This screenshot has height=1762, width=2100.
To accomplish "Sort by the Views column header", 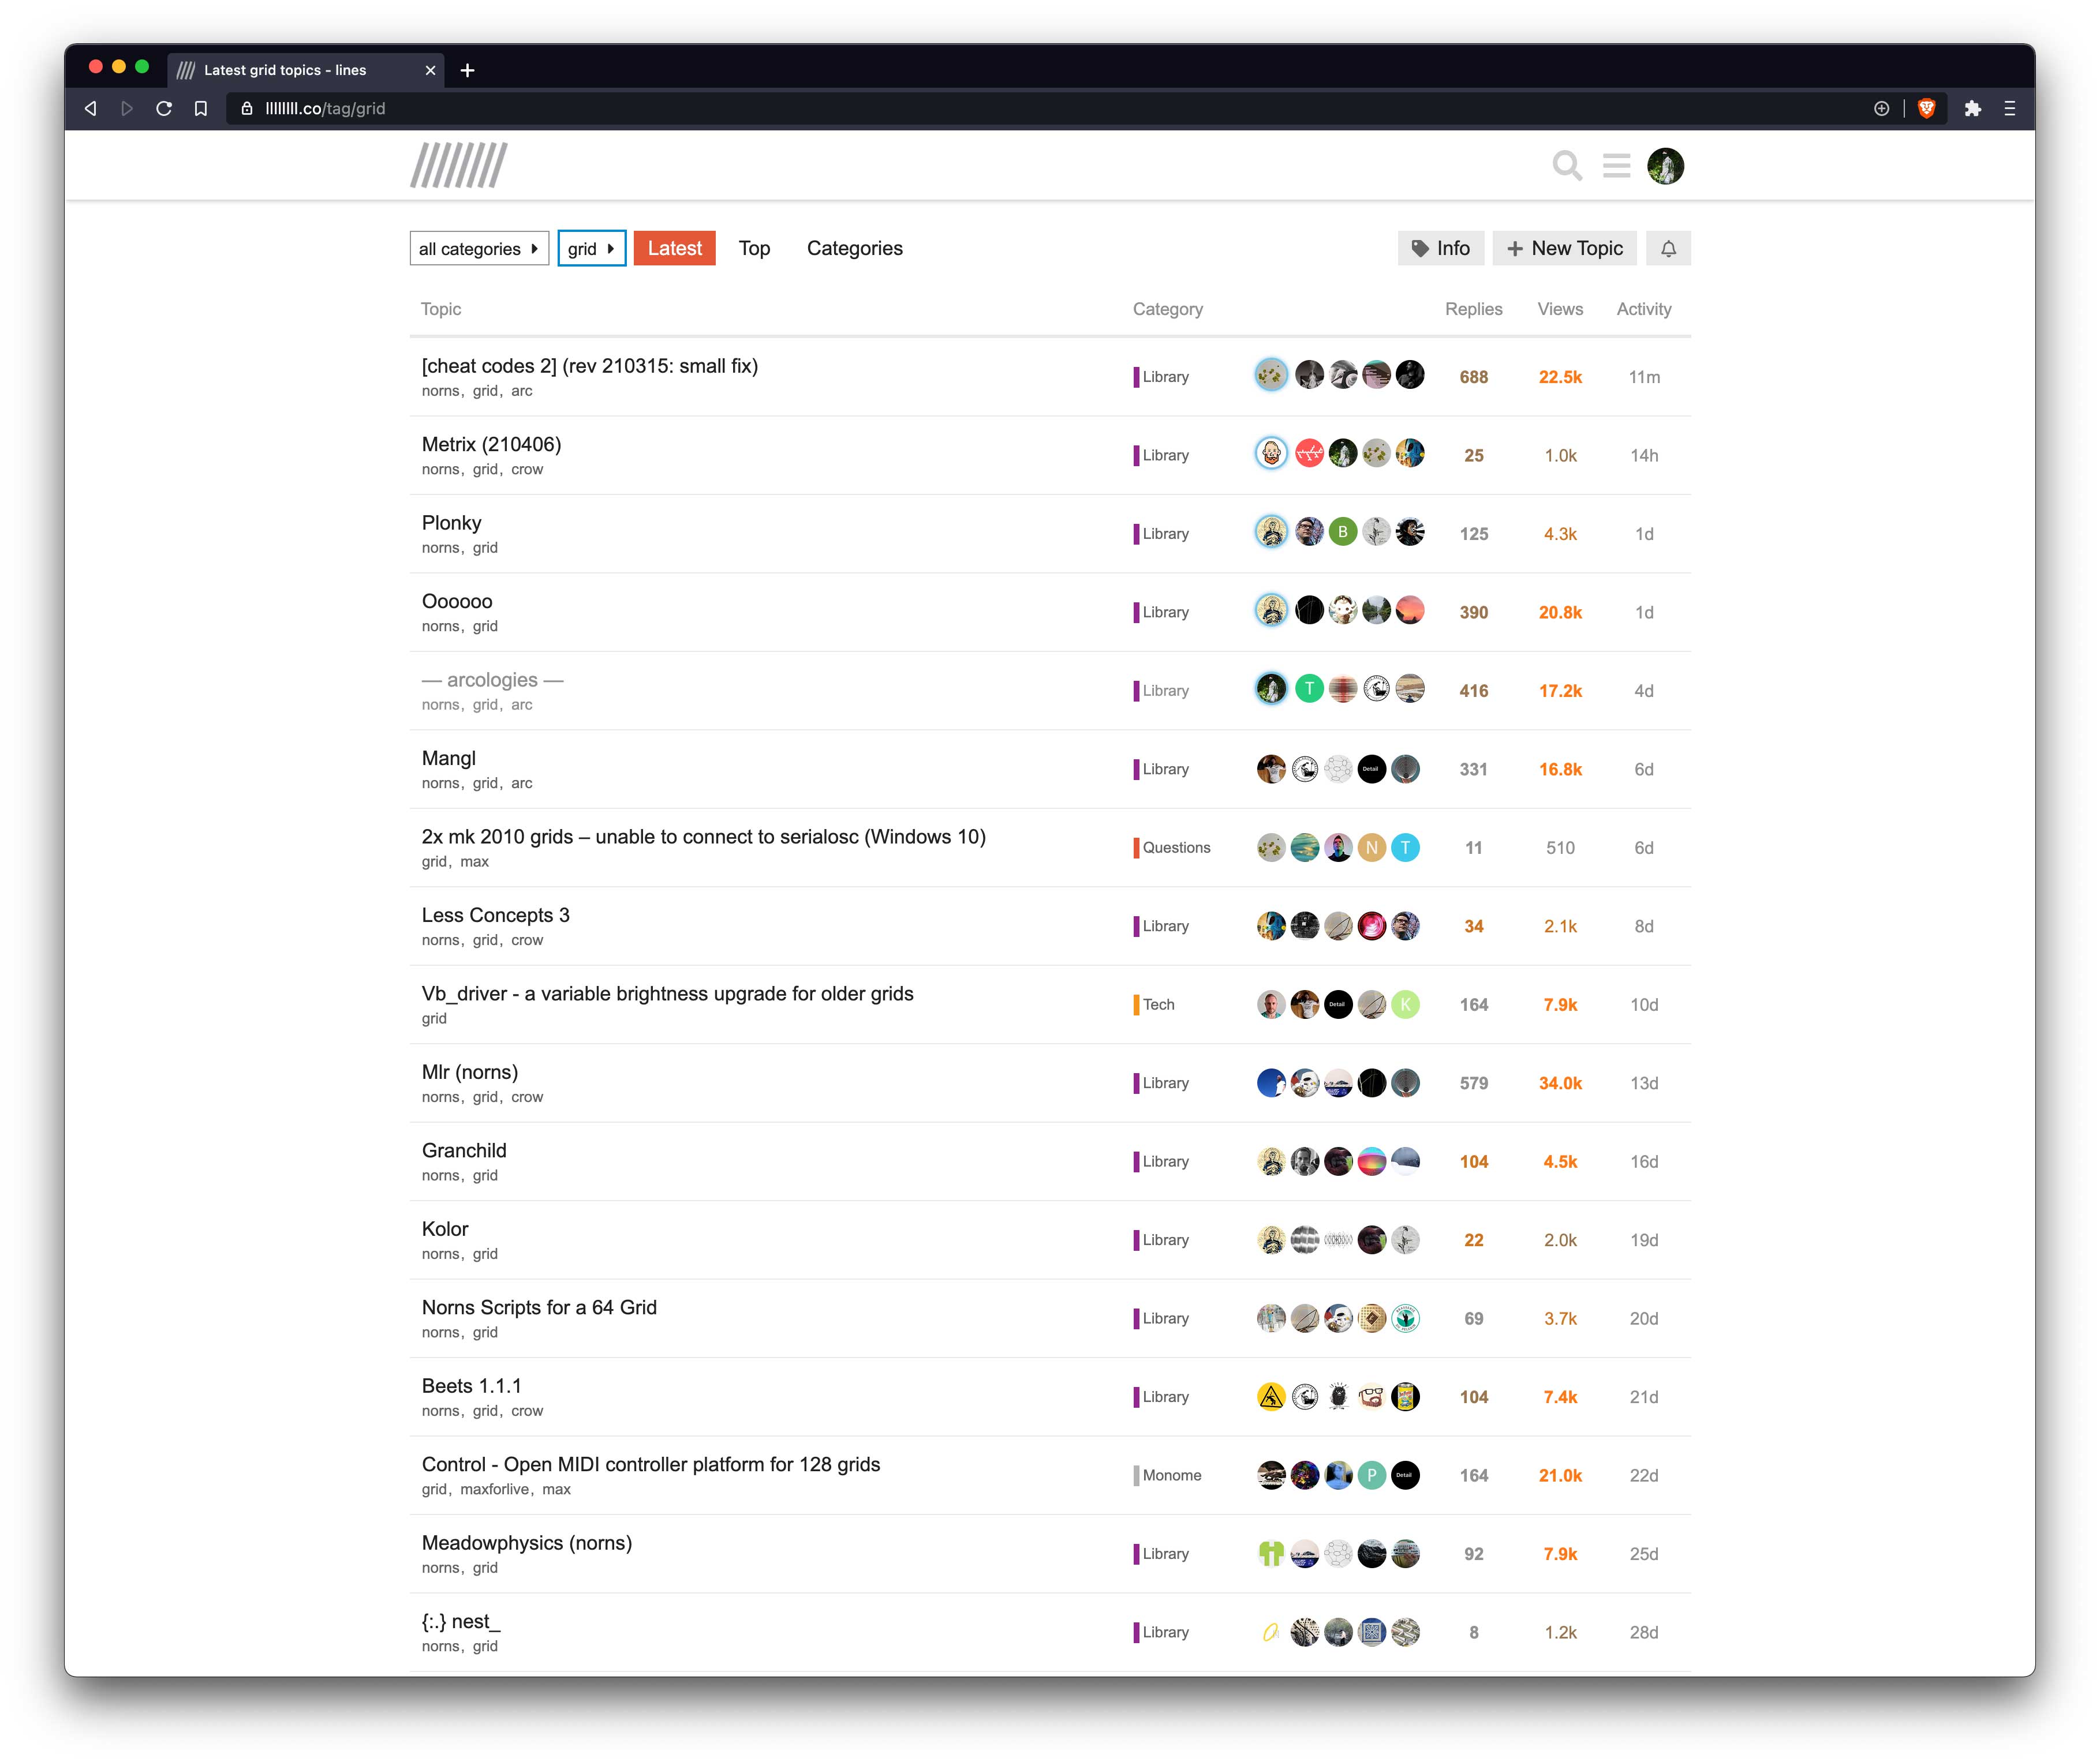I will pos(1560,309).
